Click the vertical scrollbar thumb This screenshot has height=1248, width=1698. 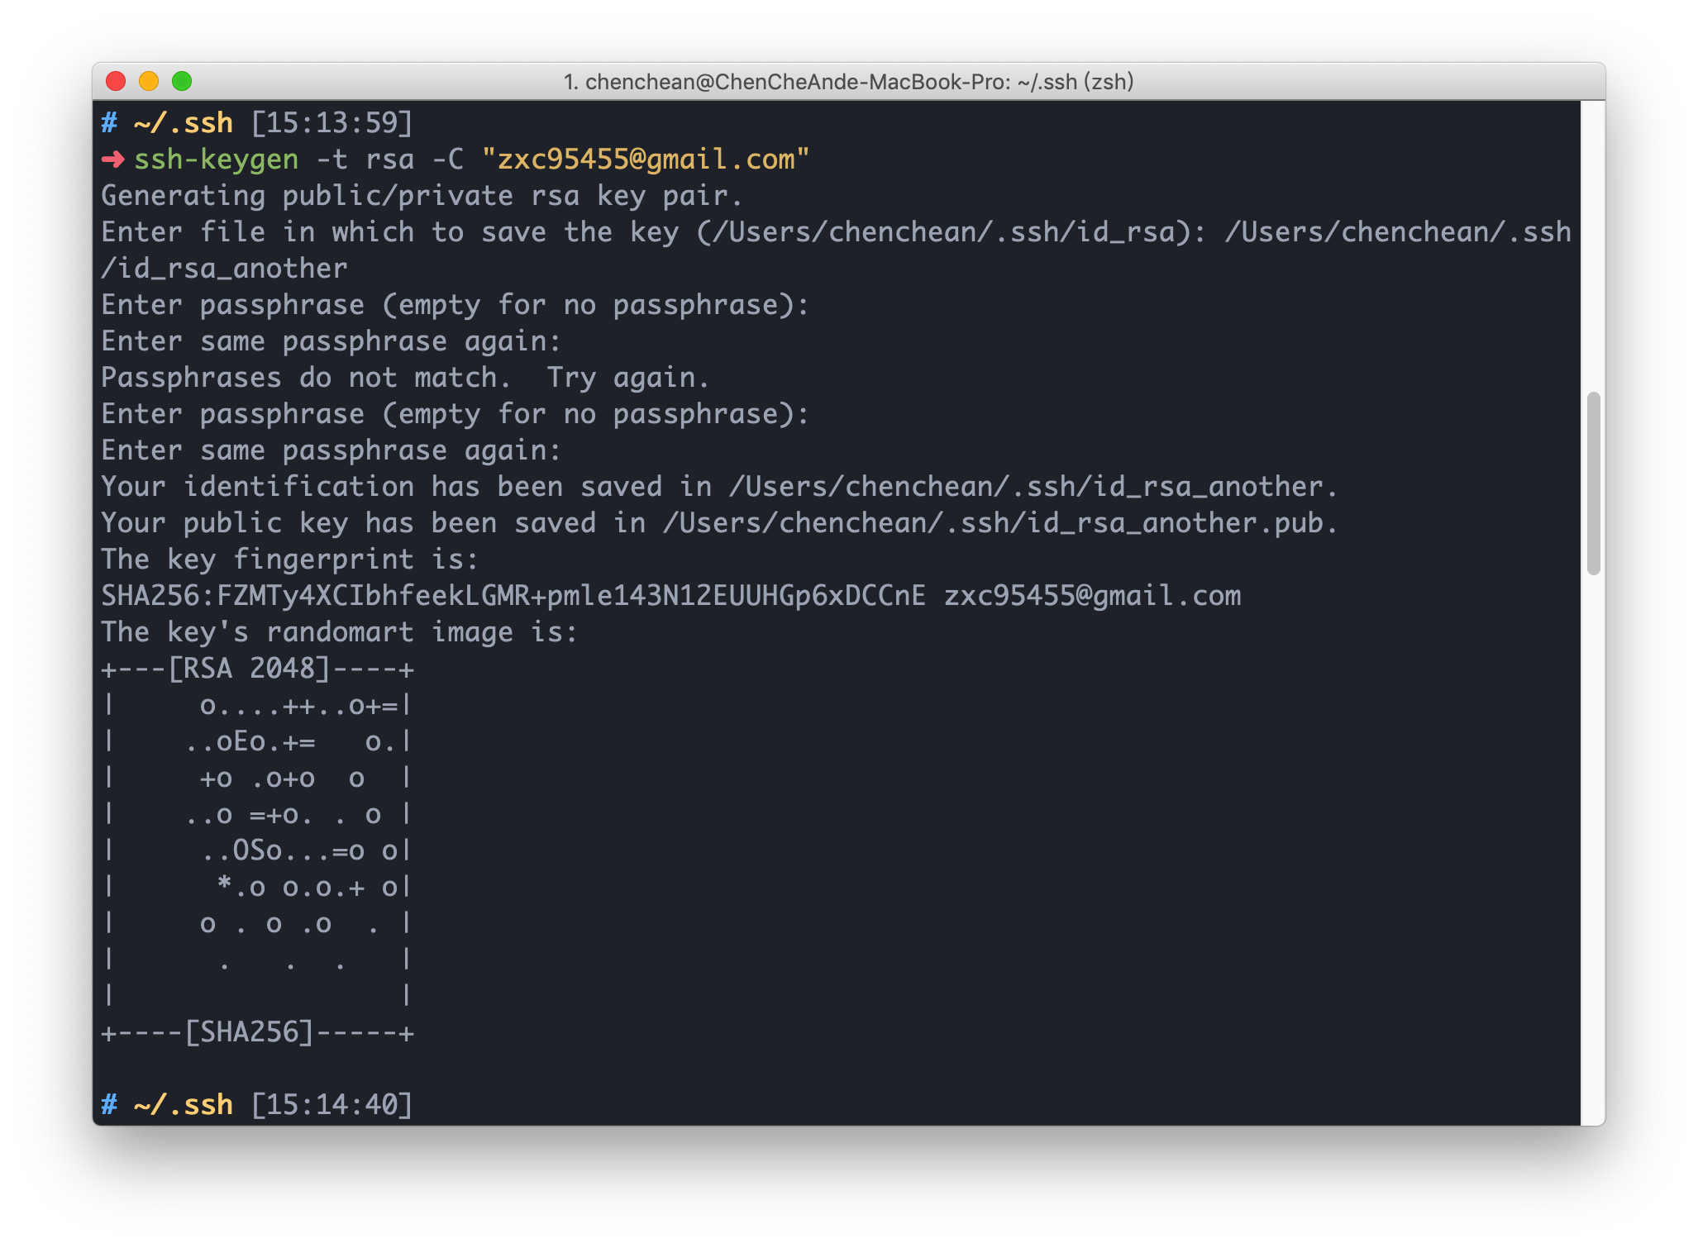[x=1593, y=483]
